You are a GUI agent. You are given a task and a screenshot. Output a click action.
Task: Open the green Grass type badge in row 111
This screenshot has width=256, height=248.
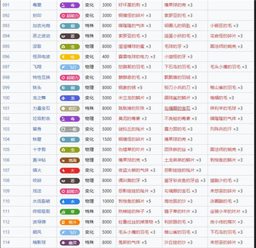69,212
